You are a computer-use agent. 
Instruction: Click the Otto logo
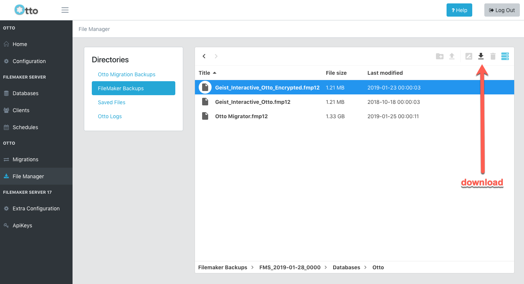click(x=26, y=10)
